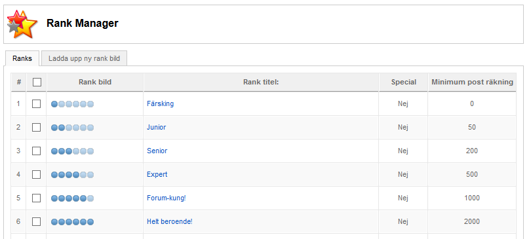Check the box for the Färsking rank
The height and width of the screenshot is (239, 531).
pyautogui.click(x=36, y=103)
